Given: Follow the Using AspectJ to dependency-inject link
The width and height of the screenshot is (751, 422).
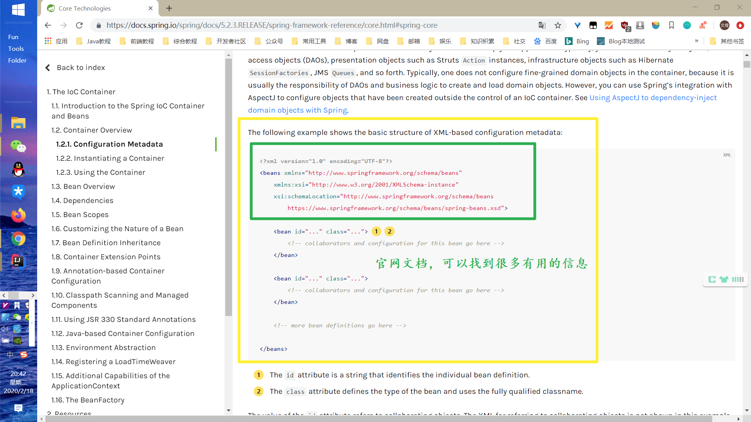Looking at the screenshot, I should (653, 98).
